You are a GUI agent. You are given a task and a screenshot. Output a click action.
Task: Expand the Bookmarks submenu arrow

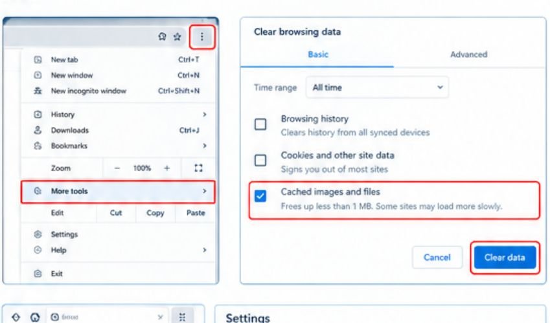click(x=205, y=146)
